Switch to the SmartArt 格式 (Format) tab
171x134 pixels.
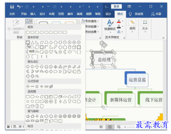120,14
